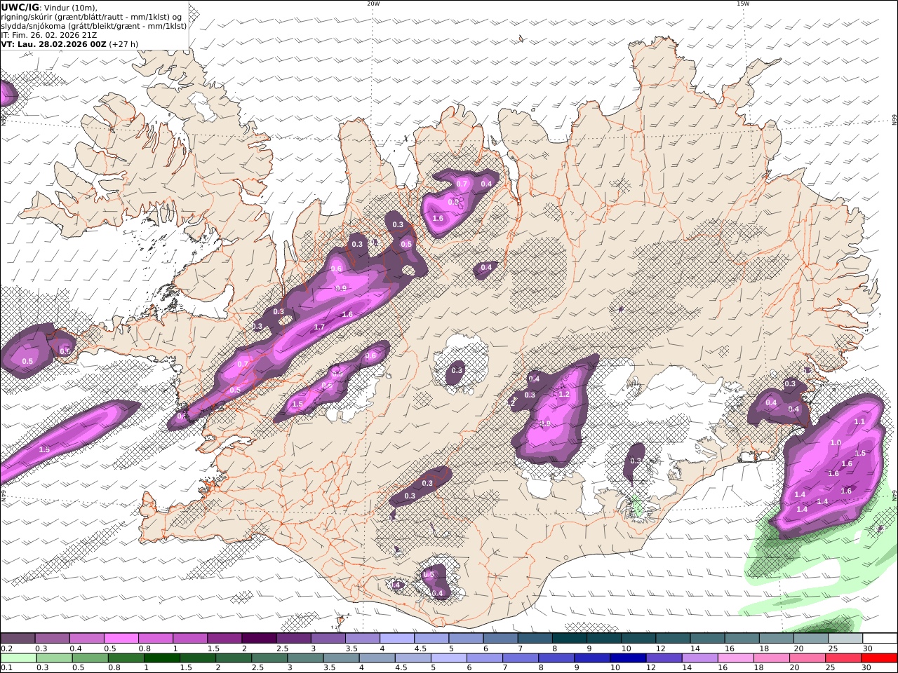Click the '(+27 h)' forecast offset text

124,44
